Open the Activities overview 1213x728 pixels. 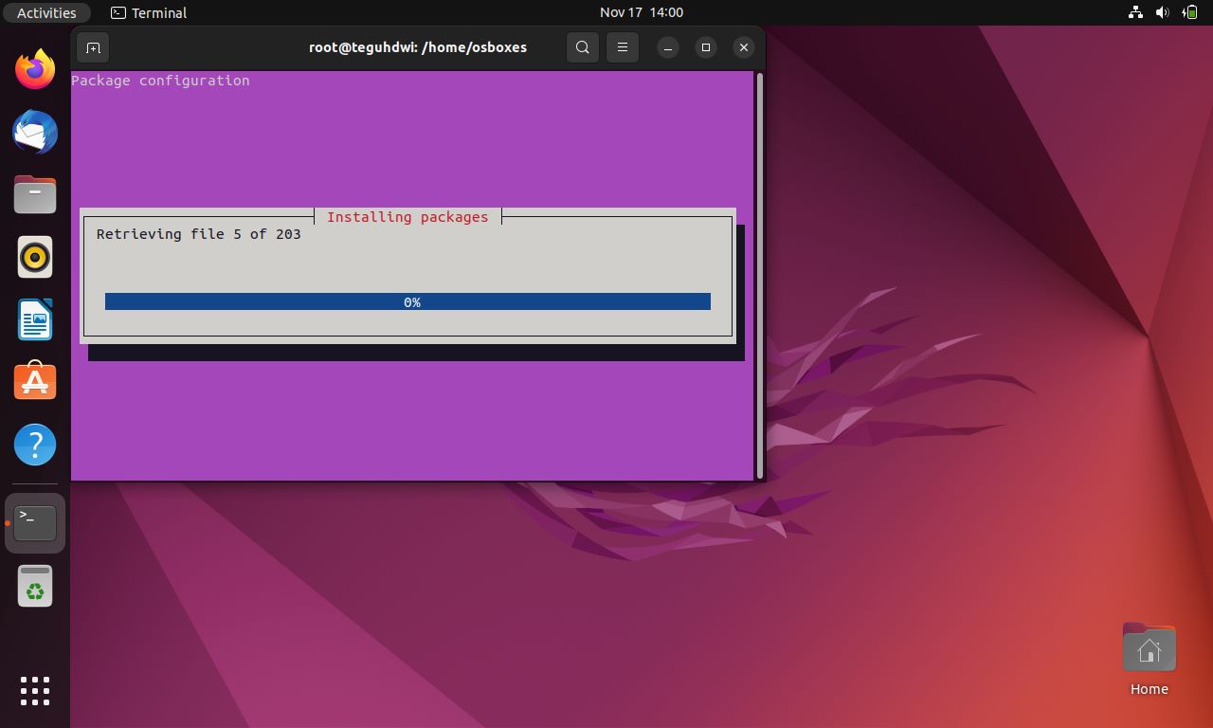click(46, 12)
